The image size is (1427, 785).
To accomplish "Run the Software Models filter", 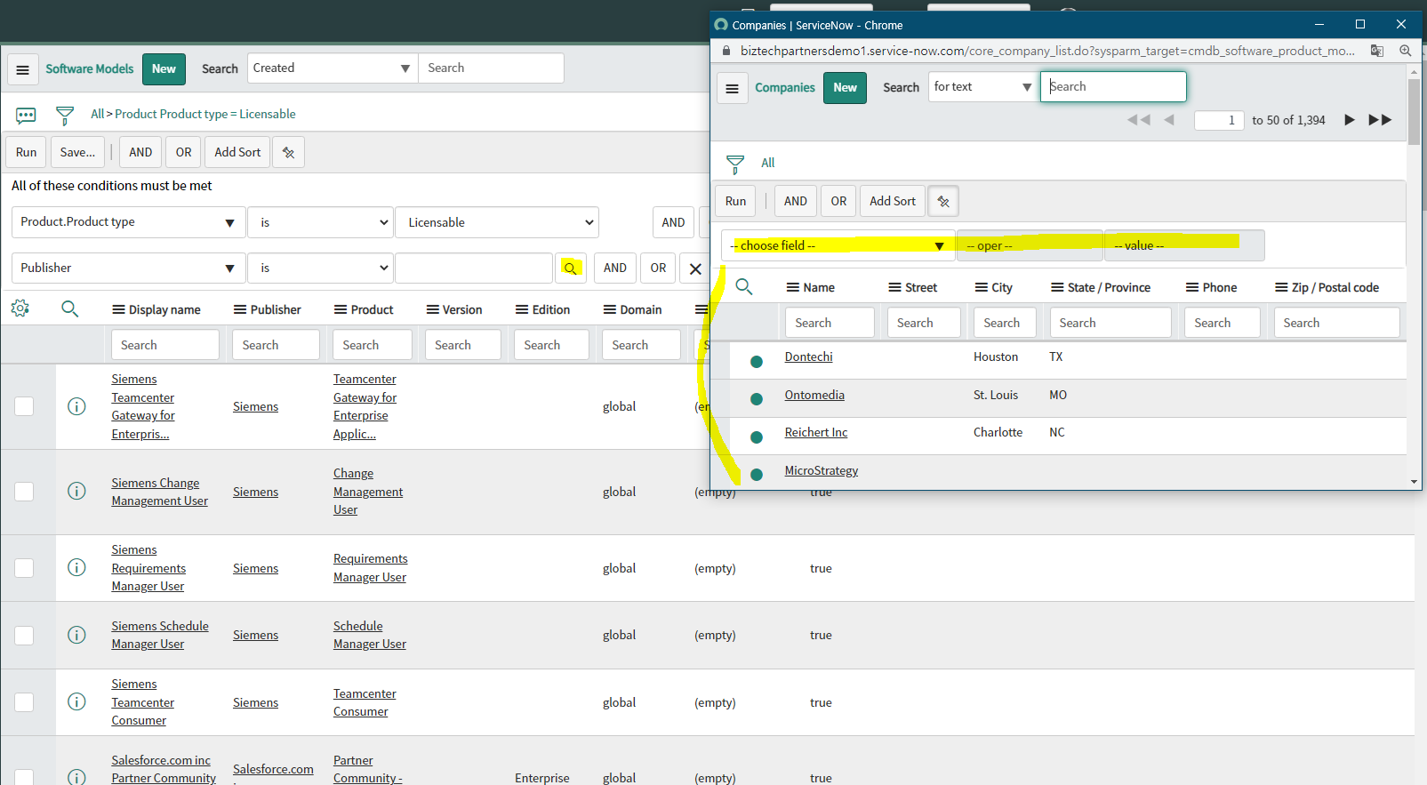I will point(27,152).
